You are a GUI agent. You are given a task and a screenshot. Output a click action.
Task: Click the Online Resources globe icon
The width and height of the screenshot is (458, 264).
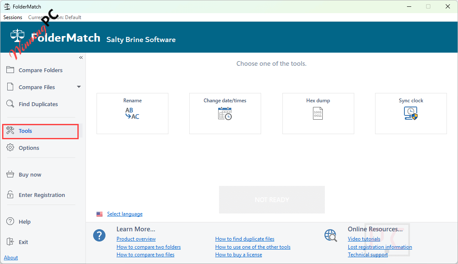point(331,236)
